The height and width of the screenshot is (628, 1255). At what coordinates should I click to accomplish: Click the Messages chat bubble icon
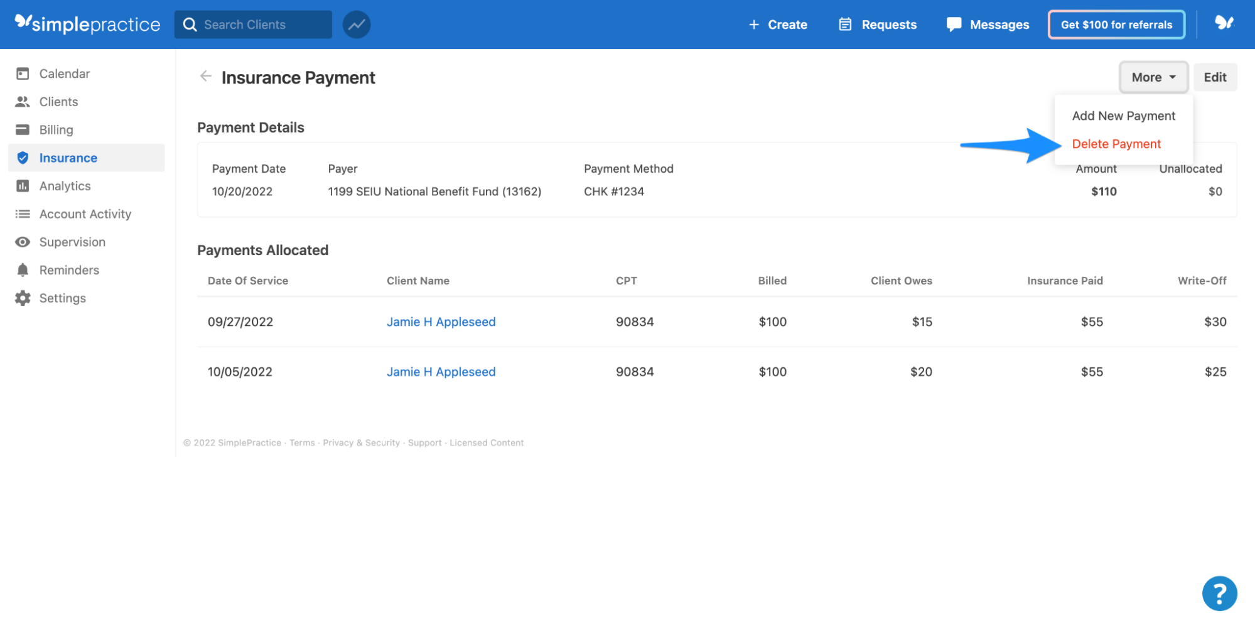point(954,24)
